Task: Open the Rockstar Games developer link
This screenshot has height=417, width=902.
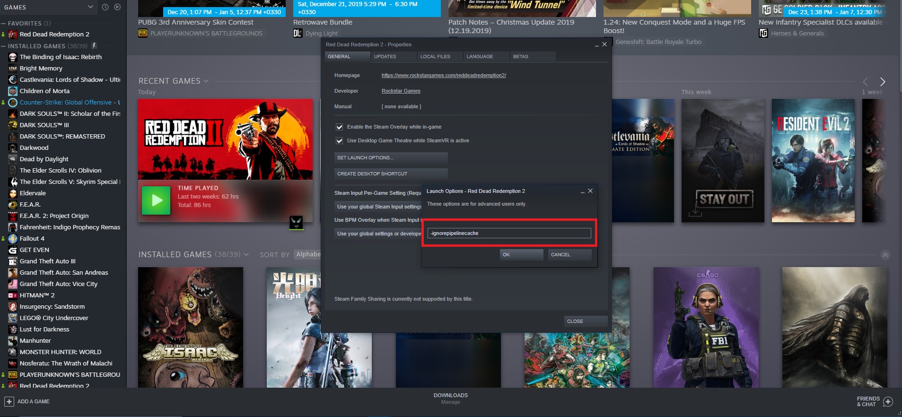Action: [x=401, y=91]
